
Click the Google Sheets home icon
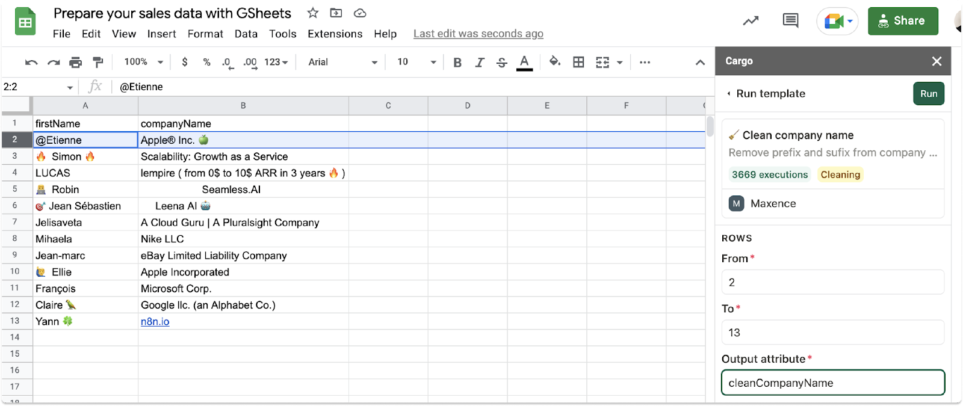[x=25, y=22]
